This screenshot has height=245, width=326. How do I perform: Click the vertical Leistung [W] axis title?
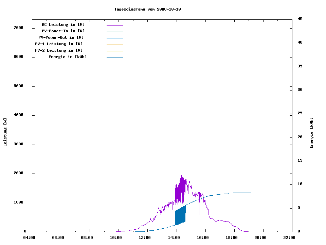click(5, 132)
